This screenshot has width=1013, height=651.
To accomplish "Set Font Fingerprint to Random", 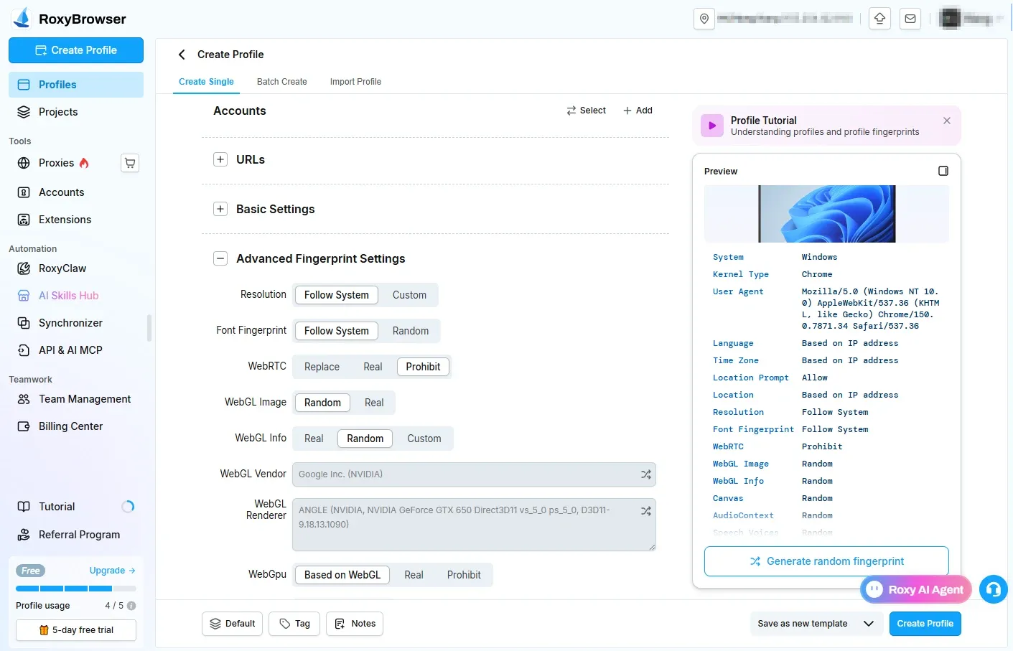I will tap(410, 331).
